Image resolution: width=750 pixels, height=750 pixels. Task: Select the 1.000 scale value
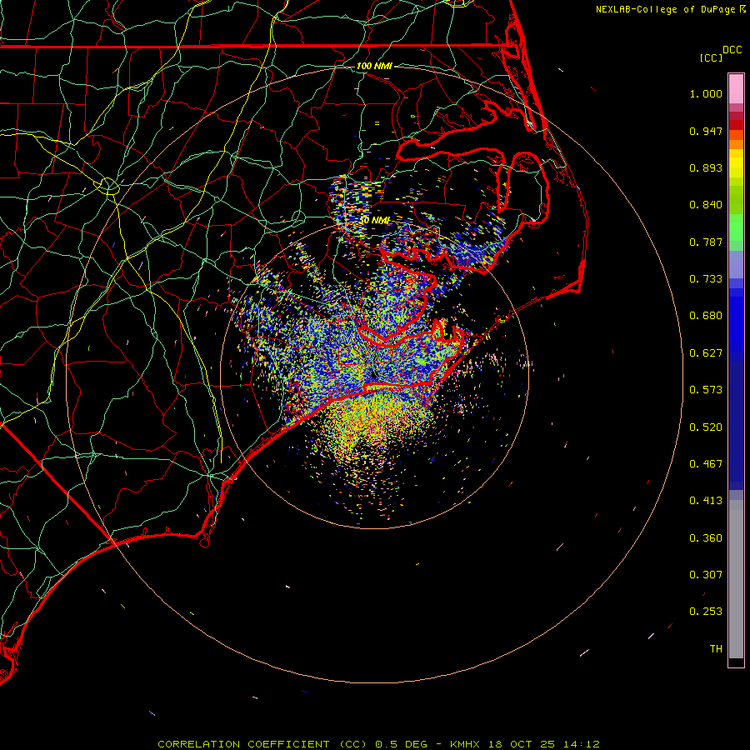pyautogui.click(x=706, y=93)
